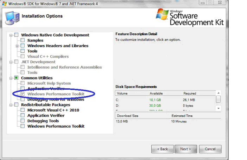The width and height of the screenshot is (247, 160).
Task: Collapse the Common Utilities tree node
Action: coord(11,78)
